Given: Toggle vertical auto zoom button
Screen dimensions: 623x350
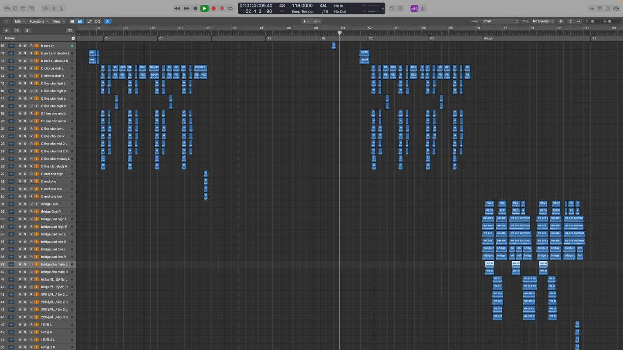Looking at the screenshot, I should click(x=570, y=21).
